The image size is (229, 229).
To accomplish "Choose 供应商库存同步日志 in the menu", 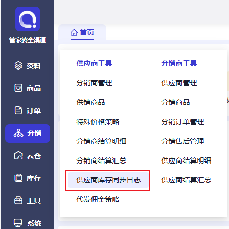I will pyautogui.click(x=108, y=180).
